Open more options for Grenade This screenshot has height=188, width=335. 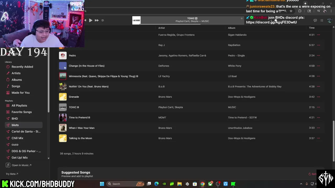[319, 97]
